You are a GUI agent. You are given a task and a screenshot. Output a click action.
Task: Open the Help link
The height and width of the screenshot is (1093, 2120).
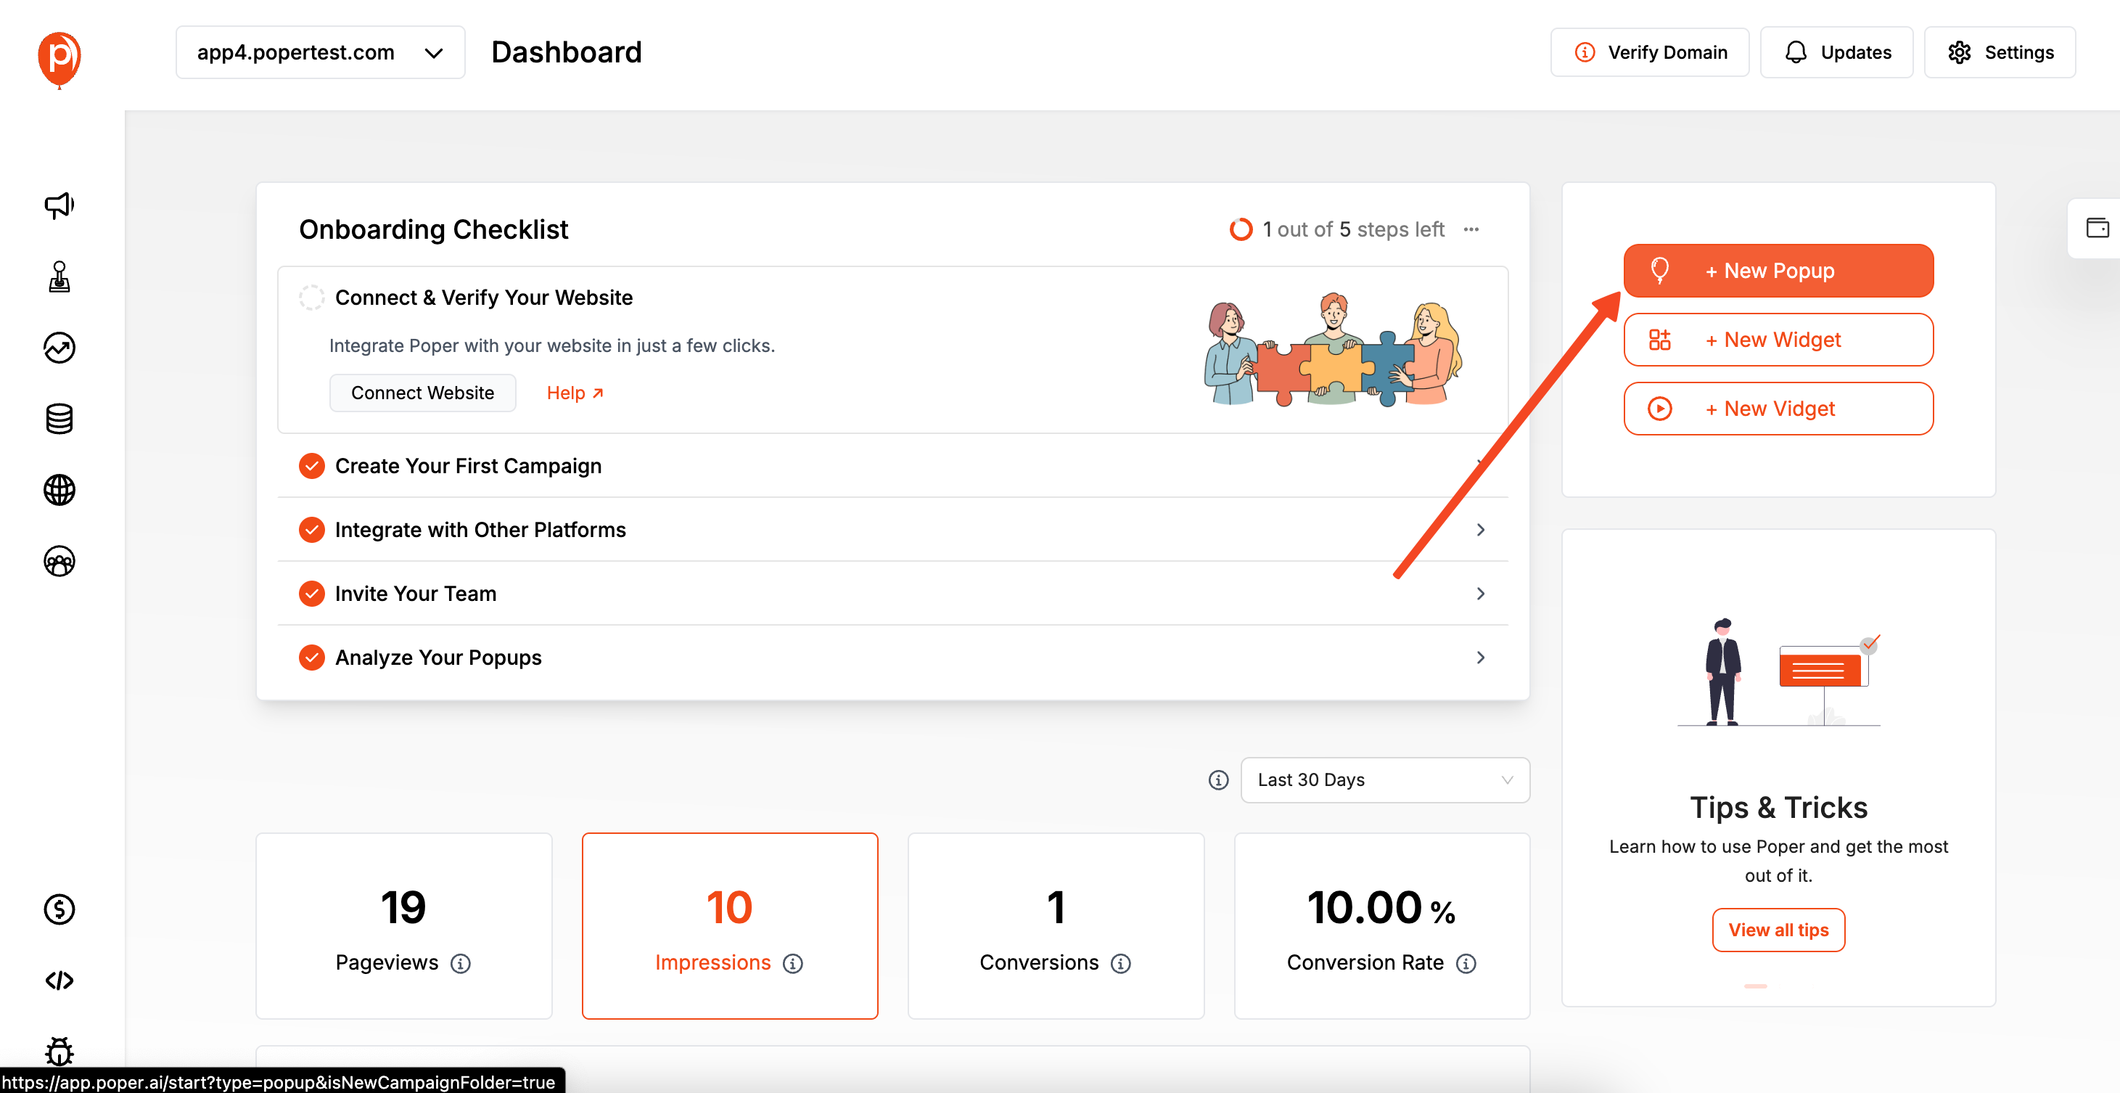(575, 393)
